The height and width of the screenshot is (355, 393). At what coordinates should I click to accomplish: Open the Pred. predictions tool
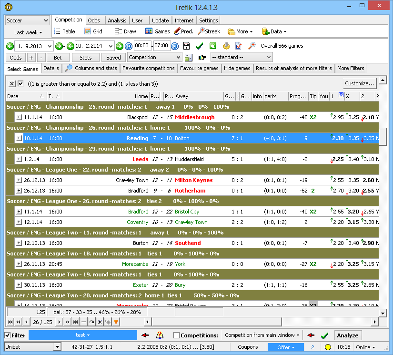183,31
